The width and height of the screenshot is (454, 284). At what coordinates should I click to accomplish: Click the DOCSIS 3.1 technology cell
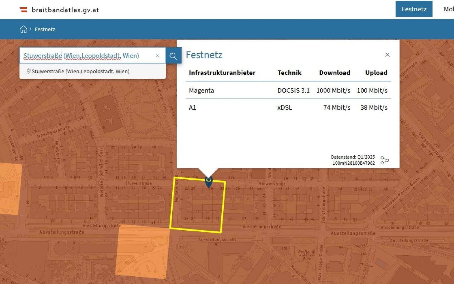293,90
